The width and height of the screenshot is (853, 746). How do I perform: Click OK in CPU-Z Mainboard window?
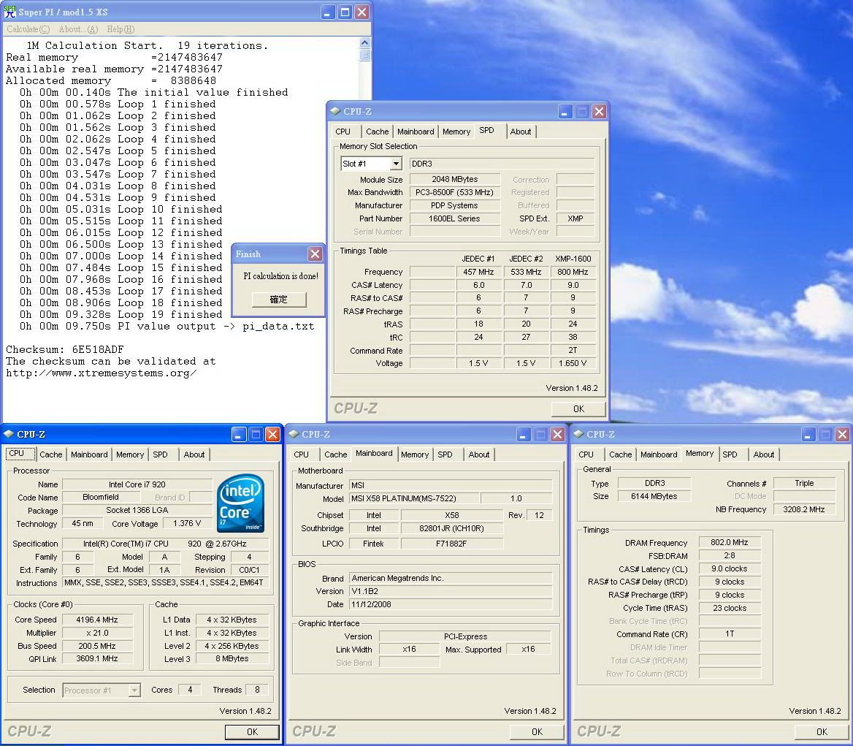click(x=537, y=732)
